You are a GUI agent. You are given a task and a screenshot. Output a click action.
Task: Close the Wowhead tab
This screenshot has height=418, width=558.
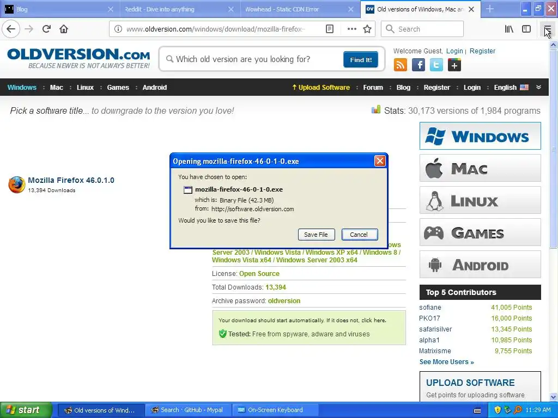click(351, 9)
